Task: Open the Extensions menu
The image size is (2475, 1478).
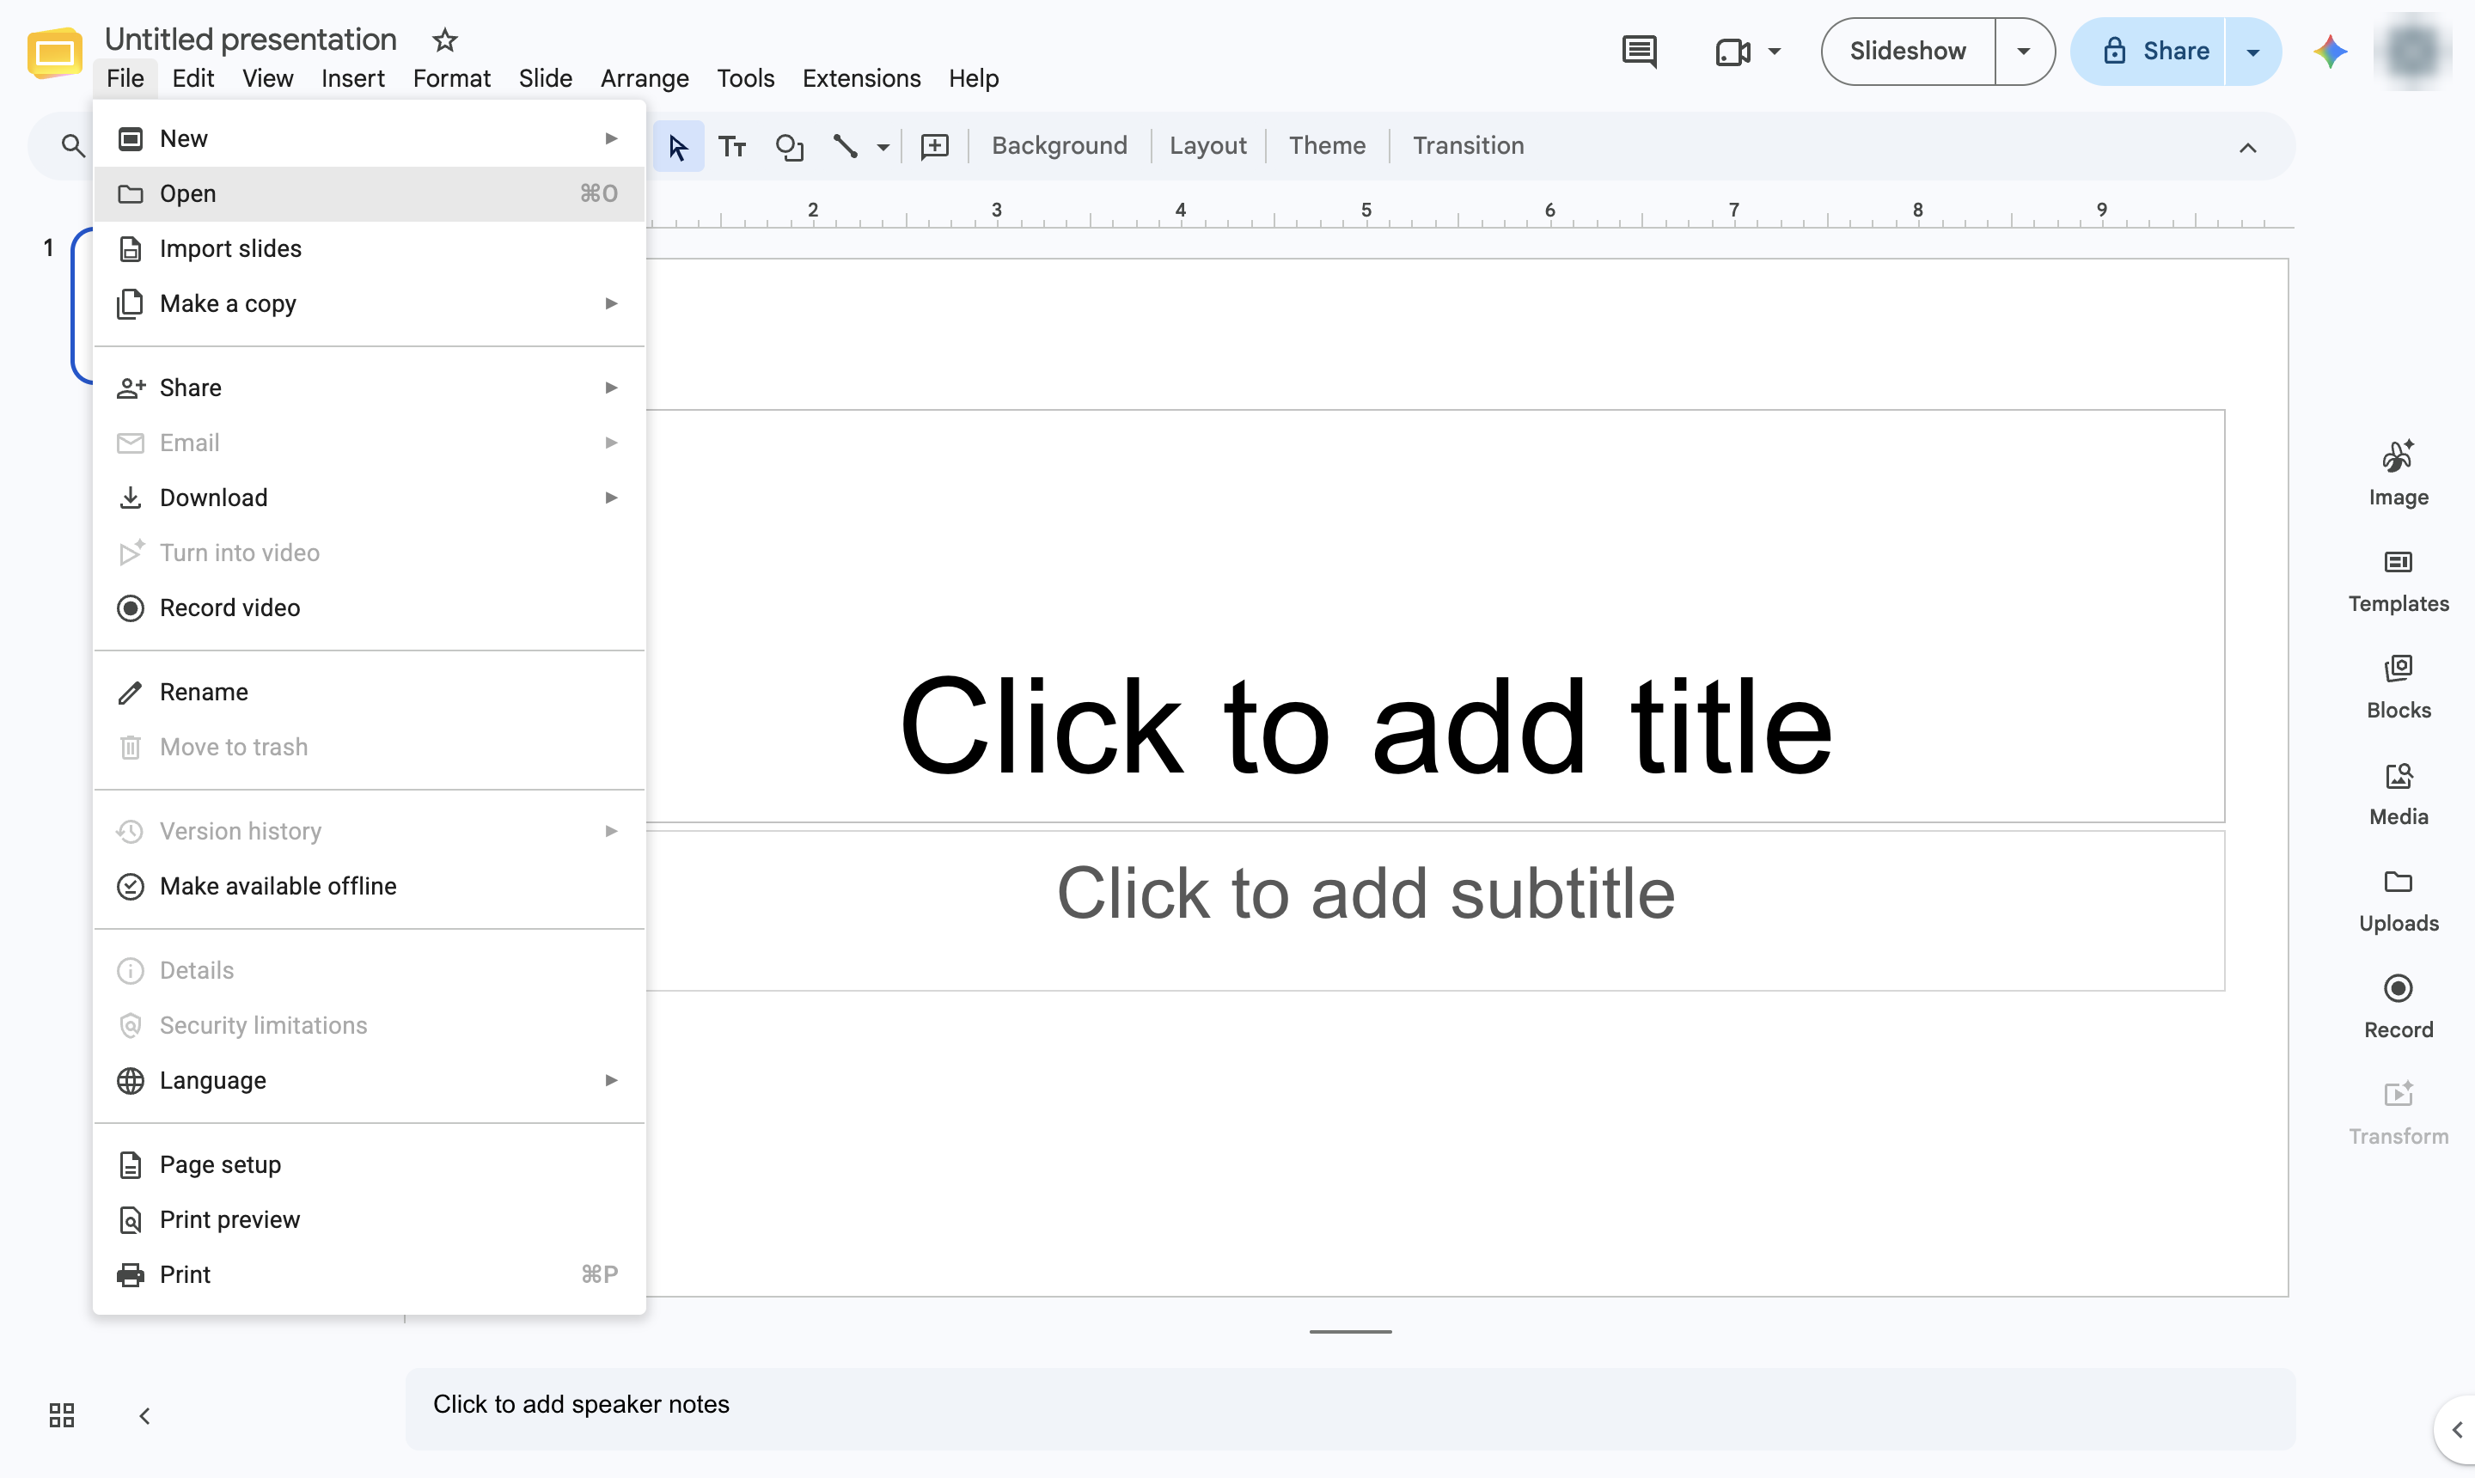Action: tap(861, 79)
